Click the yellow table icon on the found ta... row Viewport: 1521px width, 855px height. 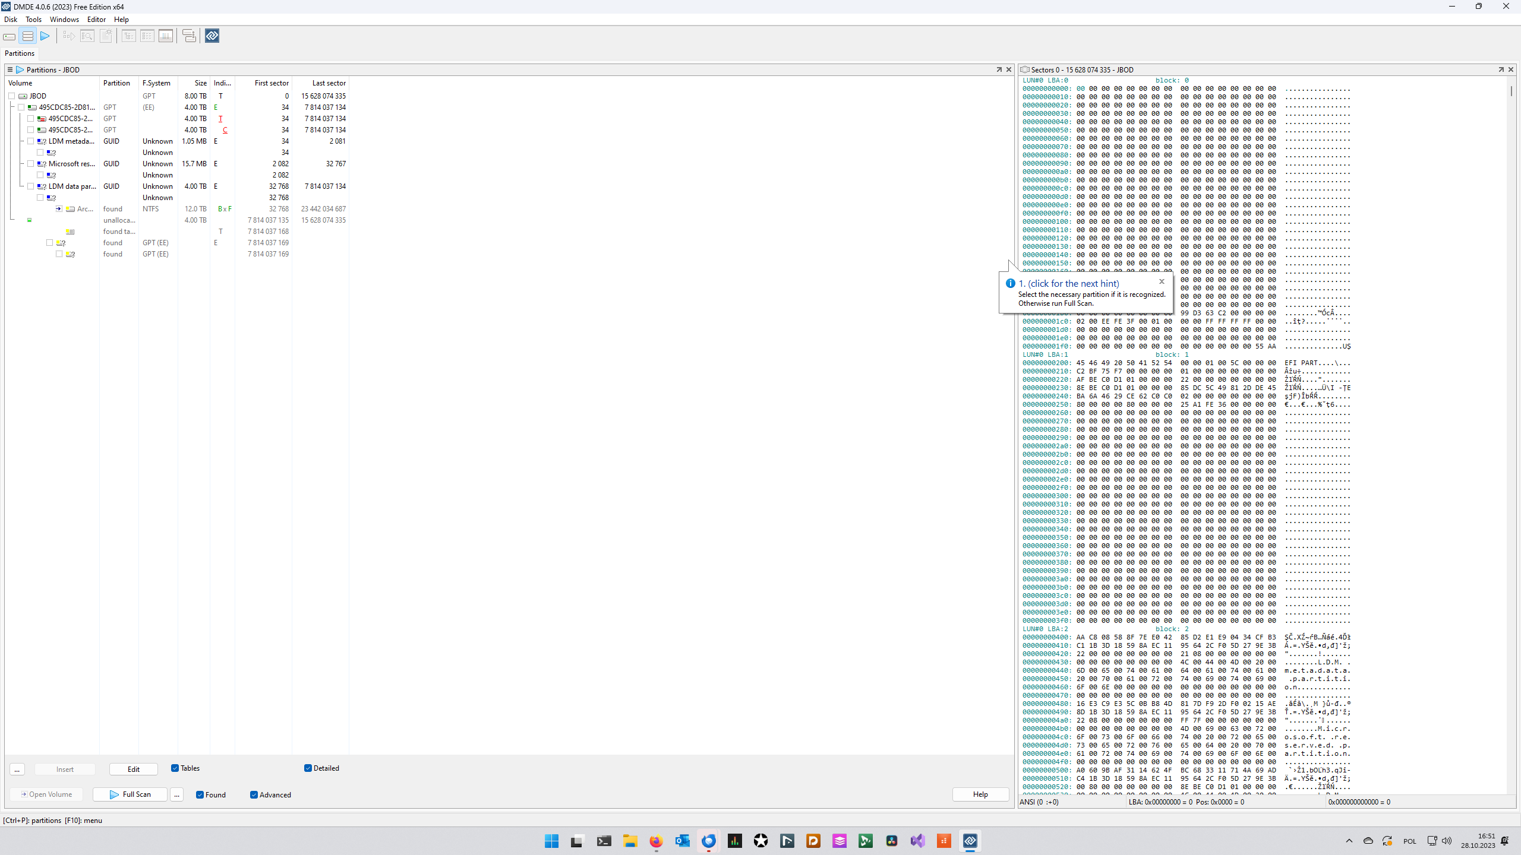point(70,232)
